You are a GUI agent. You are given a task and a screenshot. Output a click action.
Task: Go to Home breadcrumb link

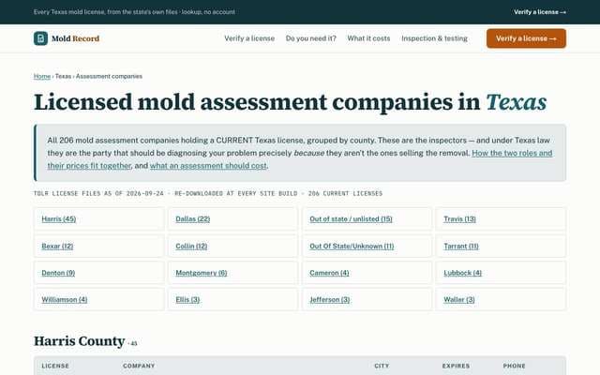coord(42,76)
